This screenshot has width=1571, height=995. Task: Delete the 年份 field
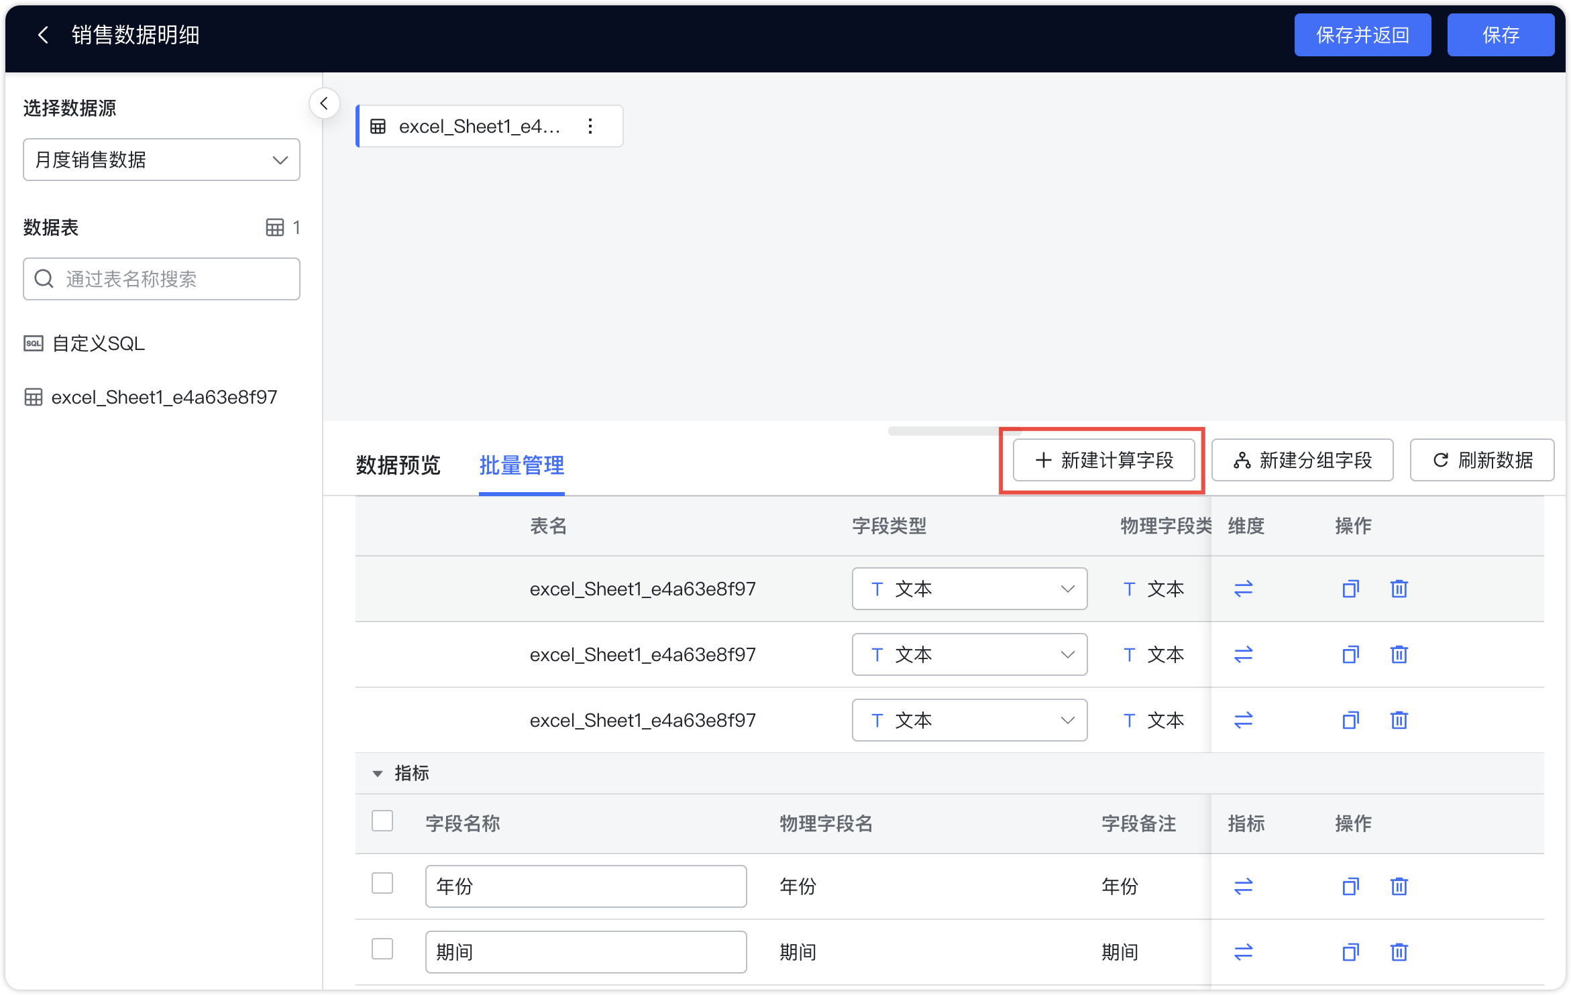point(1399,886)
